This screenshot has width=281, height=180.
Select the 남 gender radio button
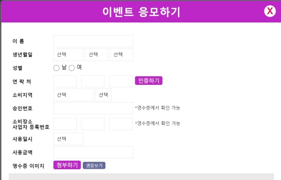coord(56,68)
